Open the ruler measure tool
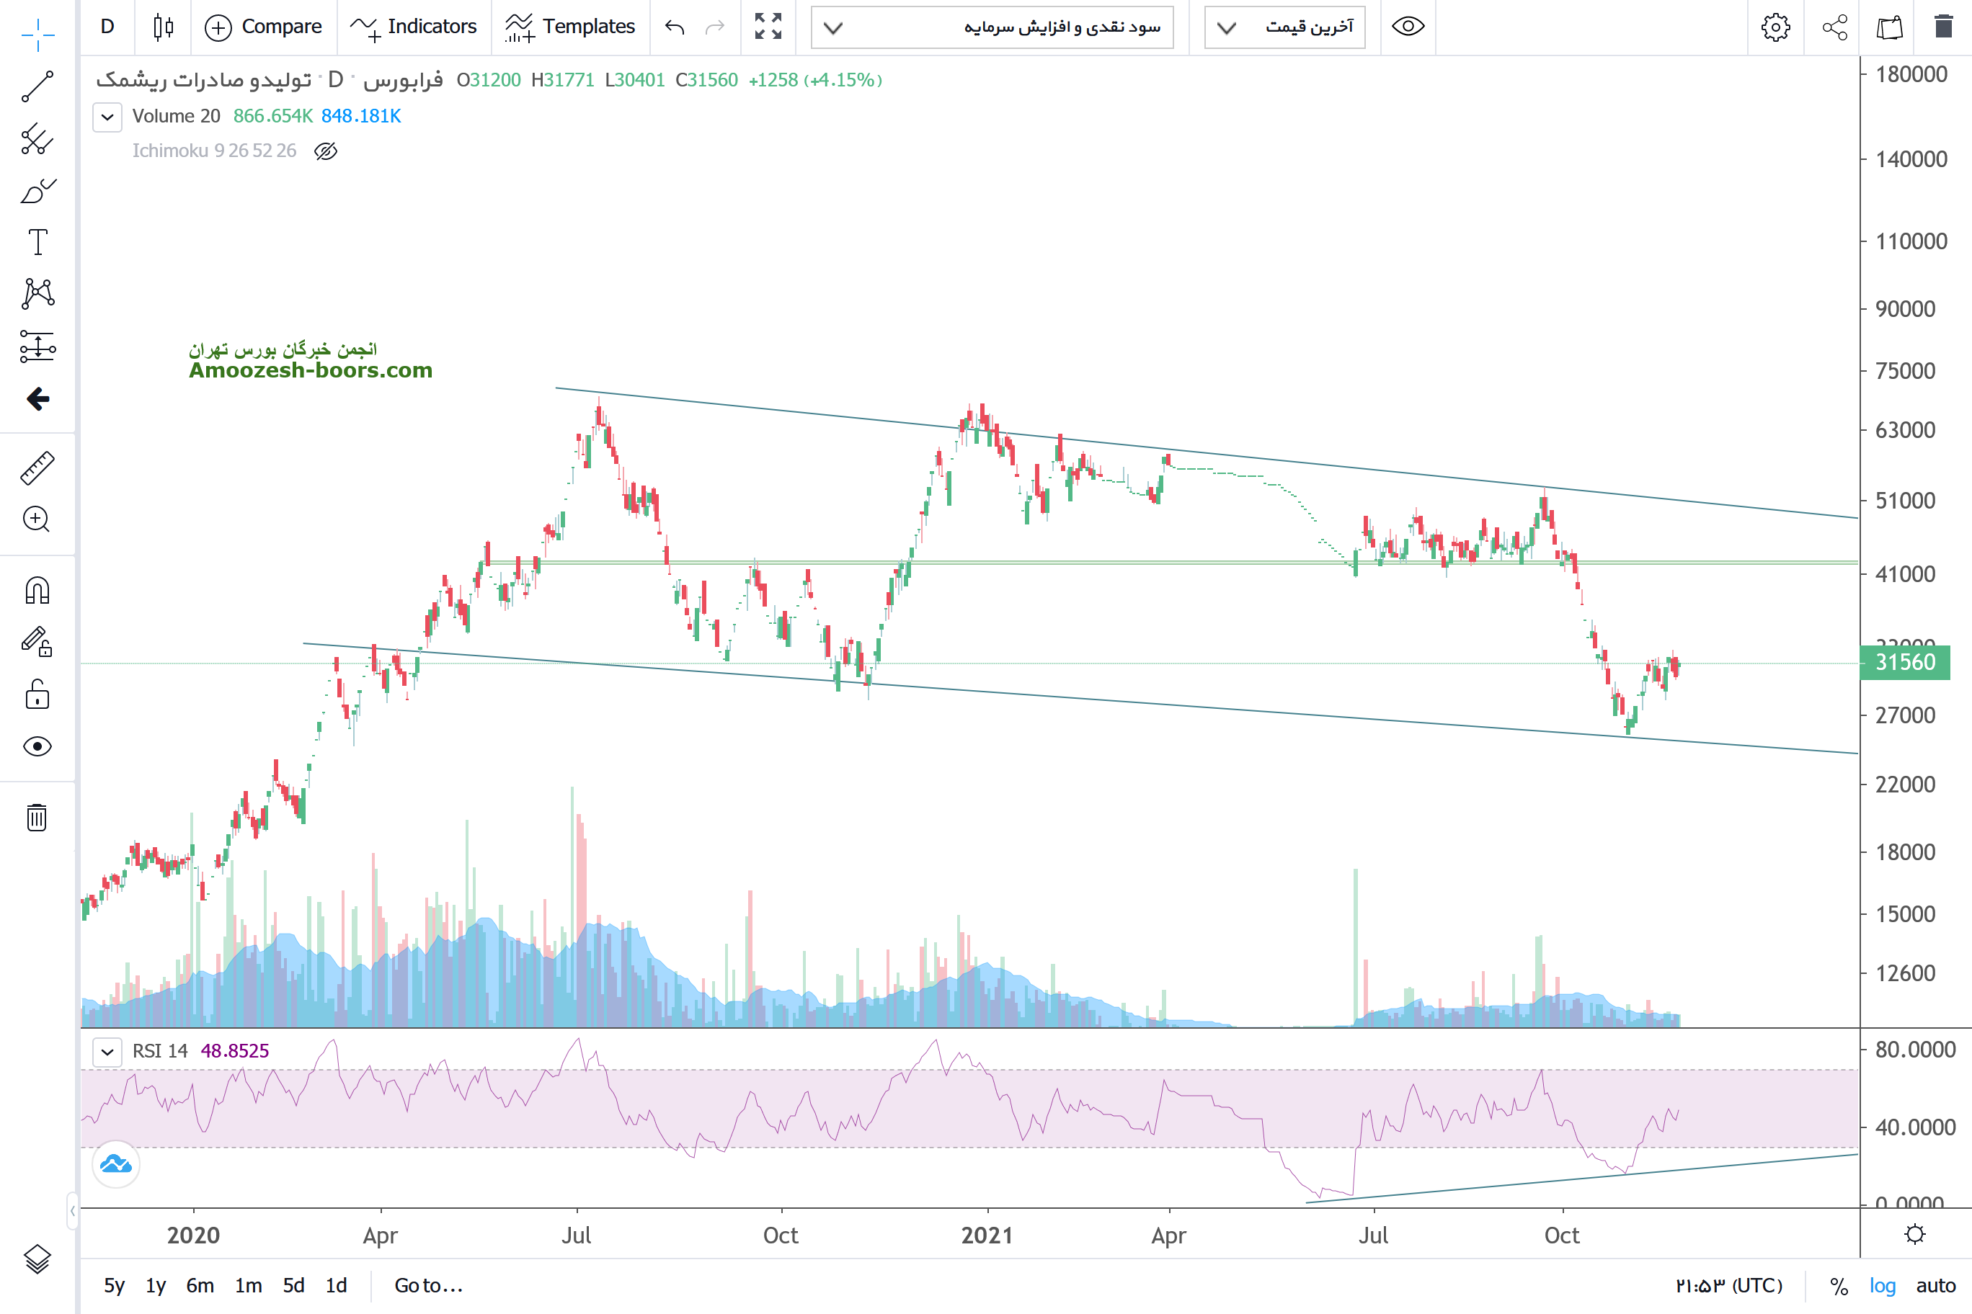The image size is (1972, 1314). pos(37,468)
